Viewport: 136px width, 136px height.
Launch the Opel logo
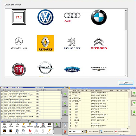[45, 68]
